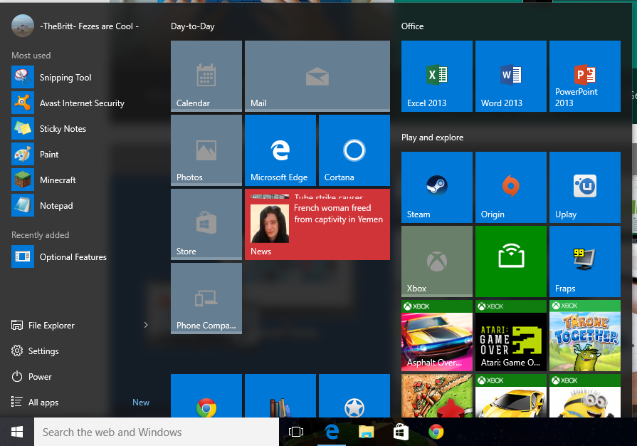Open the Calendar tile
Image resolution: width=637 pixels, height=446 pixels.
tap(206, 76)
